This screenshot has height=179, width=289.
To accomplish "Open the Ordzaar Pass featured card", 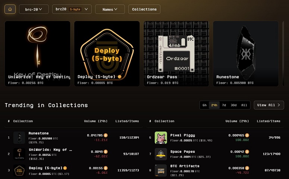I will (x=176, y=53).
